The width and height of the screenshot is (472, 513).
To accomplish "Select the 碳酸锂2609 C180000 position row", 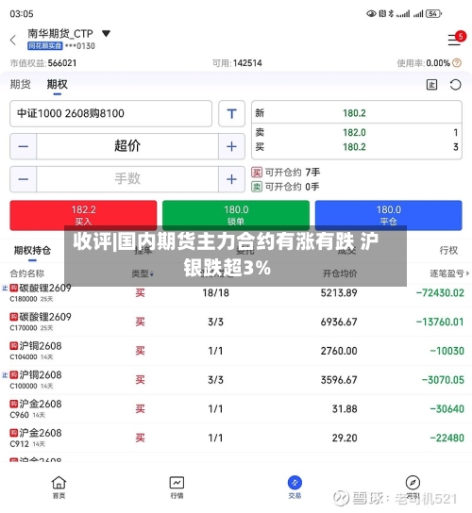I will click(x=236, y=293).
